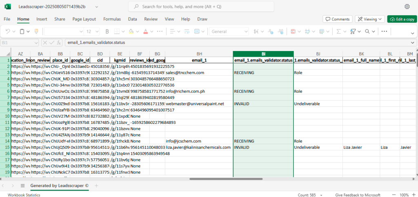Image resolution: width=418 pixels, height=197 pixels.
Task: Open the Formulas ribbon tab
Action: tap(112, 19)
